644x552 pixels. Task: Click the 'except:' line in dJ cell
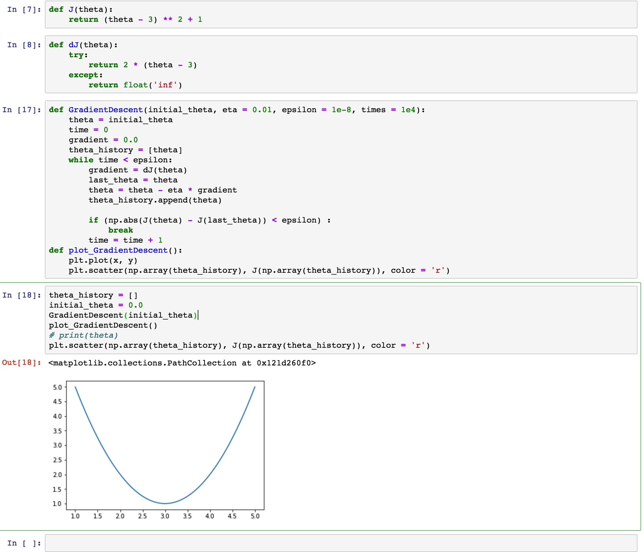pyautogui.click(x=86, y=75)
